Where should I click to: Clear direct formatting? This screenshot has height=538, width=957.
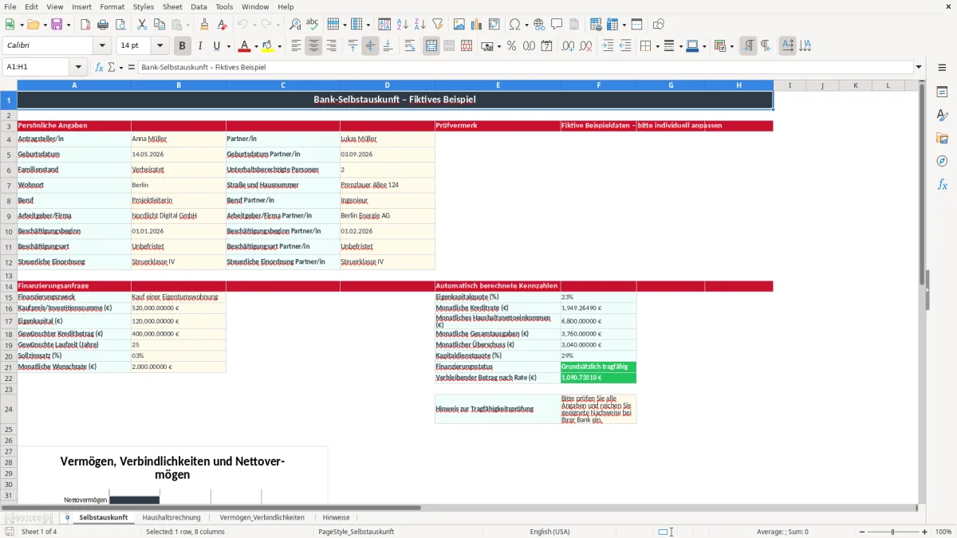pos(222,25)
